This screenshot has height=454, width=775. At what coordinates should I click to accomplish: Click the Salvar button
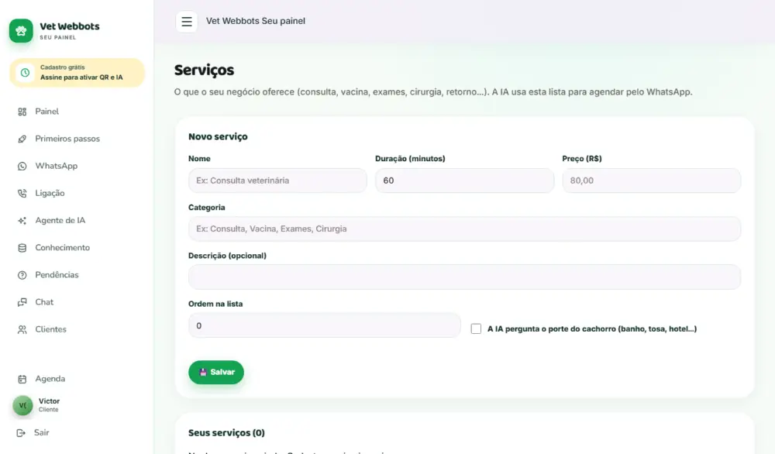216,372
